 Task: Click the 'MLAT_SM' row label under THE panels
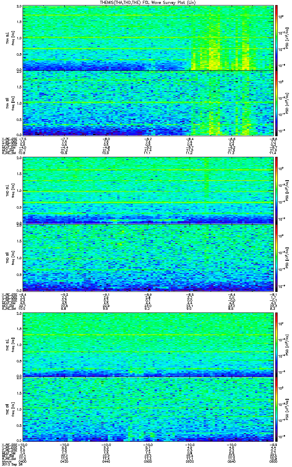(x=8, y=454)
